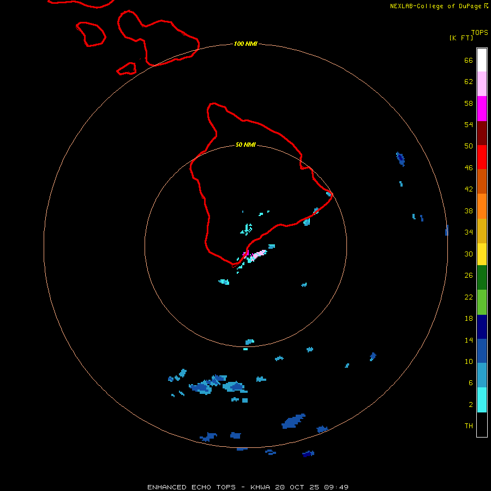Click the "38" legend value
The image size is (491, 491).
tap(469, 211)
